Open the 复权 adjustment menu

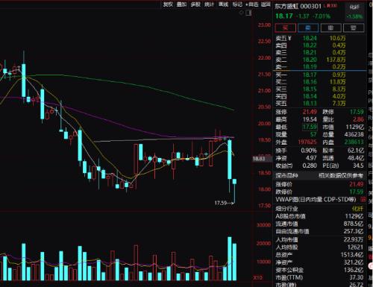click(168, 4)
